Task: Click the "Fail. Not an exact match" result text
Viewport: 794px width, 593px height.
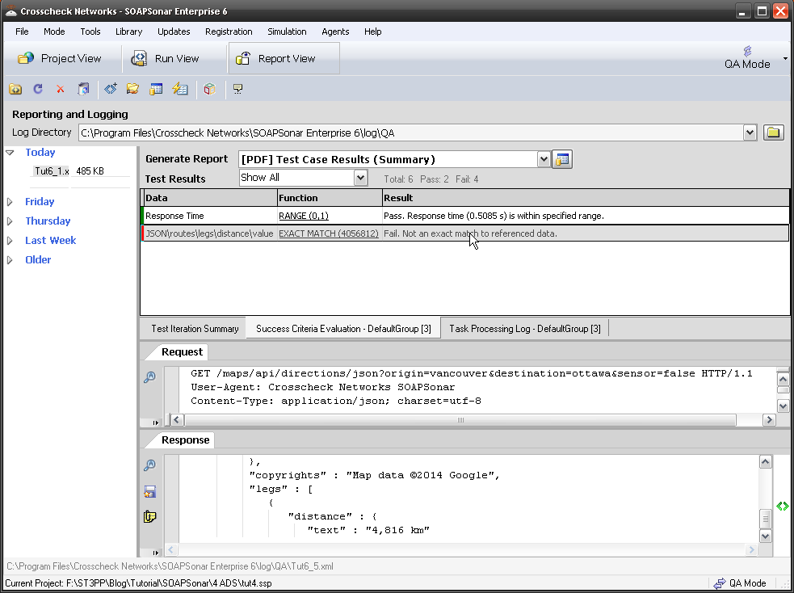Action: click(x=470, y=233)
